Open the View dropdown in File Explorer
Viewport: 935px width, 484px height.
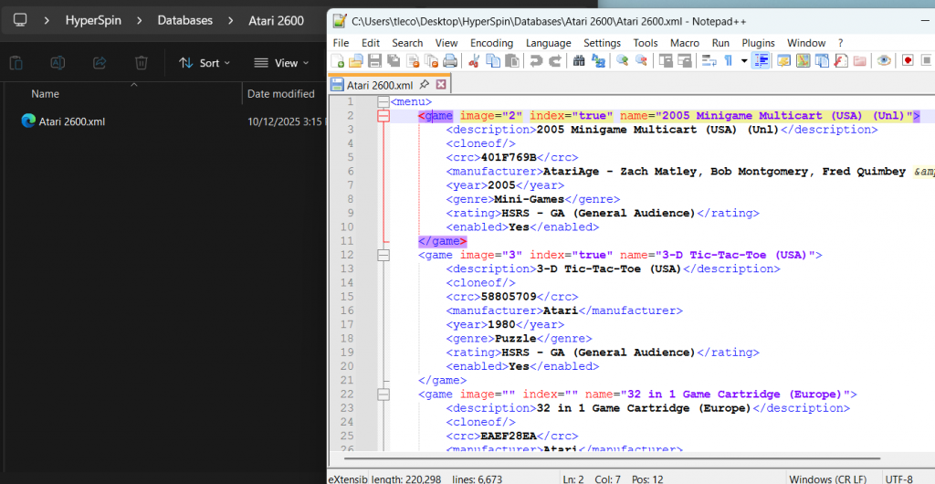[281, 63]
